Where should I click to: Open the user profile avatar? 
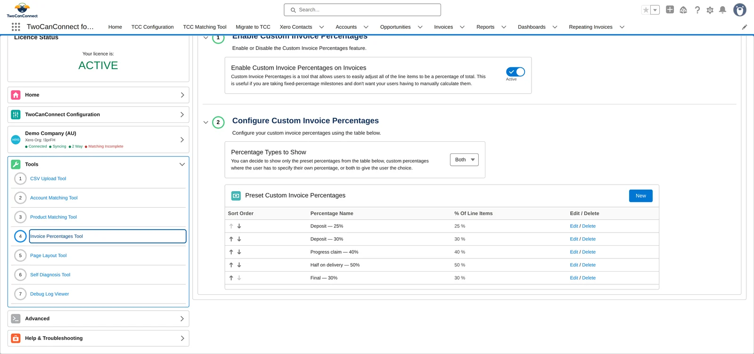[740, 10]
